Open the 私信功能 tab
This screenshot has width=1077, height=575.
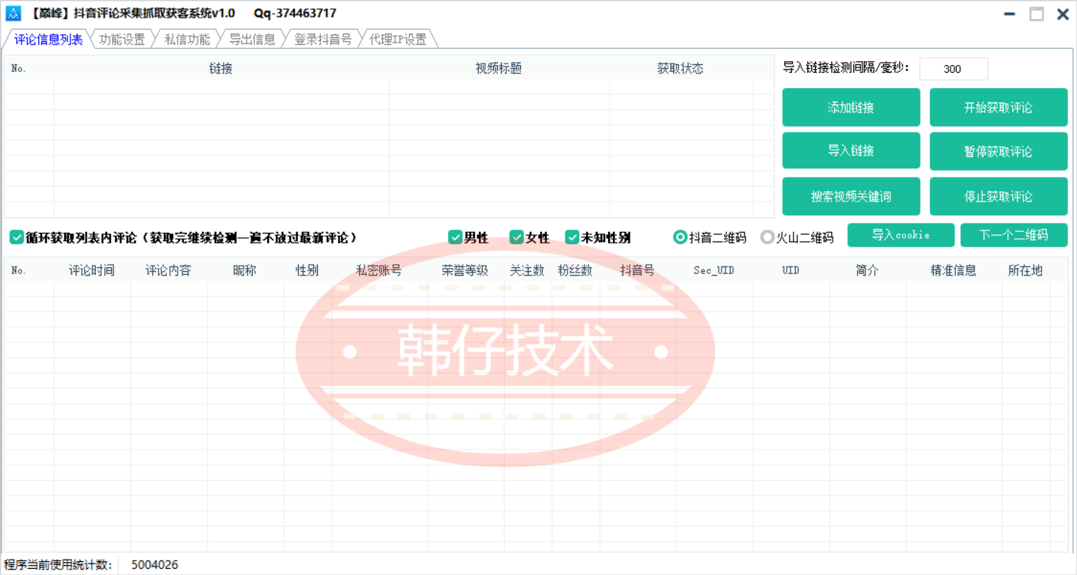[187, 40]
